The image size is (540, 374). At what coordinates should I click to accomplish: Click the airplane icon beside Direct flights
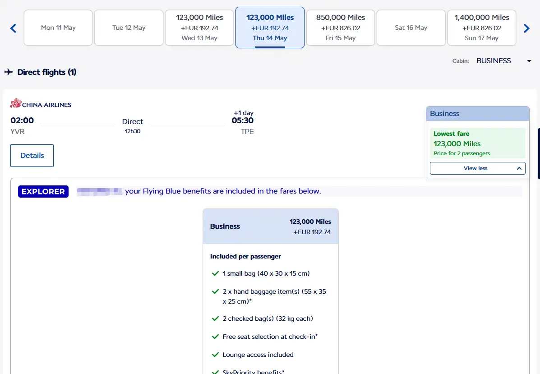[9, 72]
